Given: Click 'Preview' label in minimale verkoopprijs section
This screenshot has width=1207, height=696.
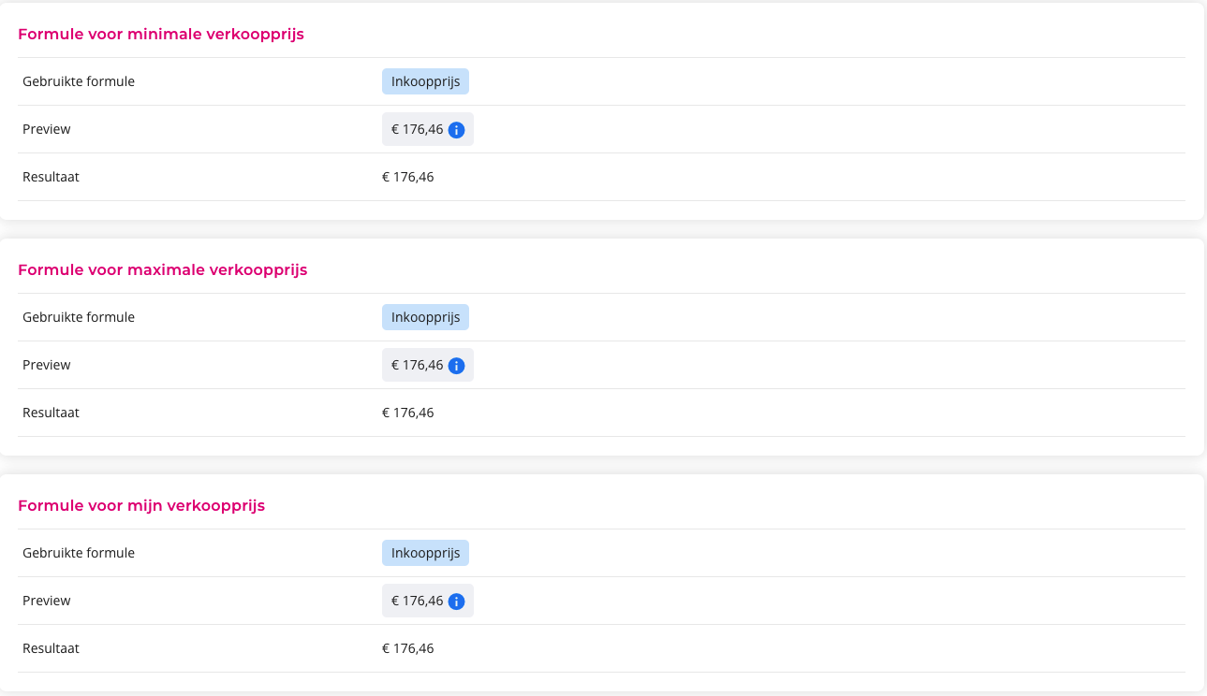Looking at the screenshot, I should 47,129.
